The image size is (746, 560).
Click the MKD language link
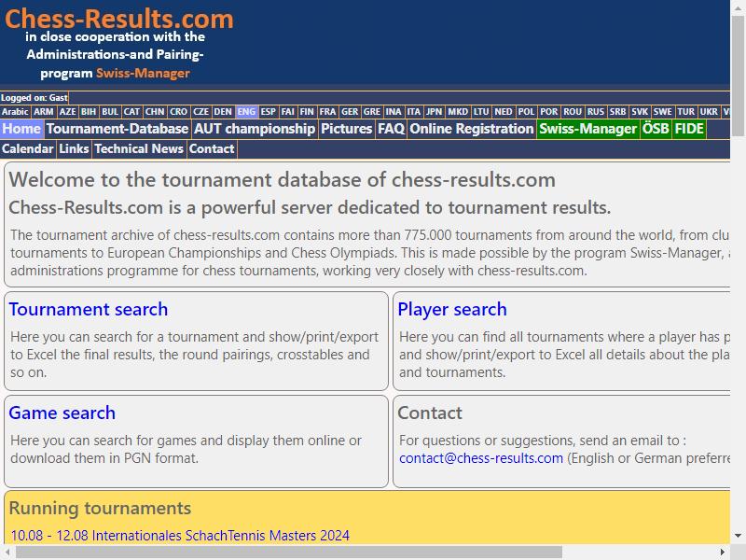(x=458, y=111)
